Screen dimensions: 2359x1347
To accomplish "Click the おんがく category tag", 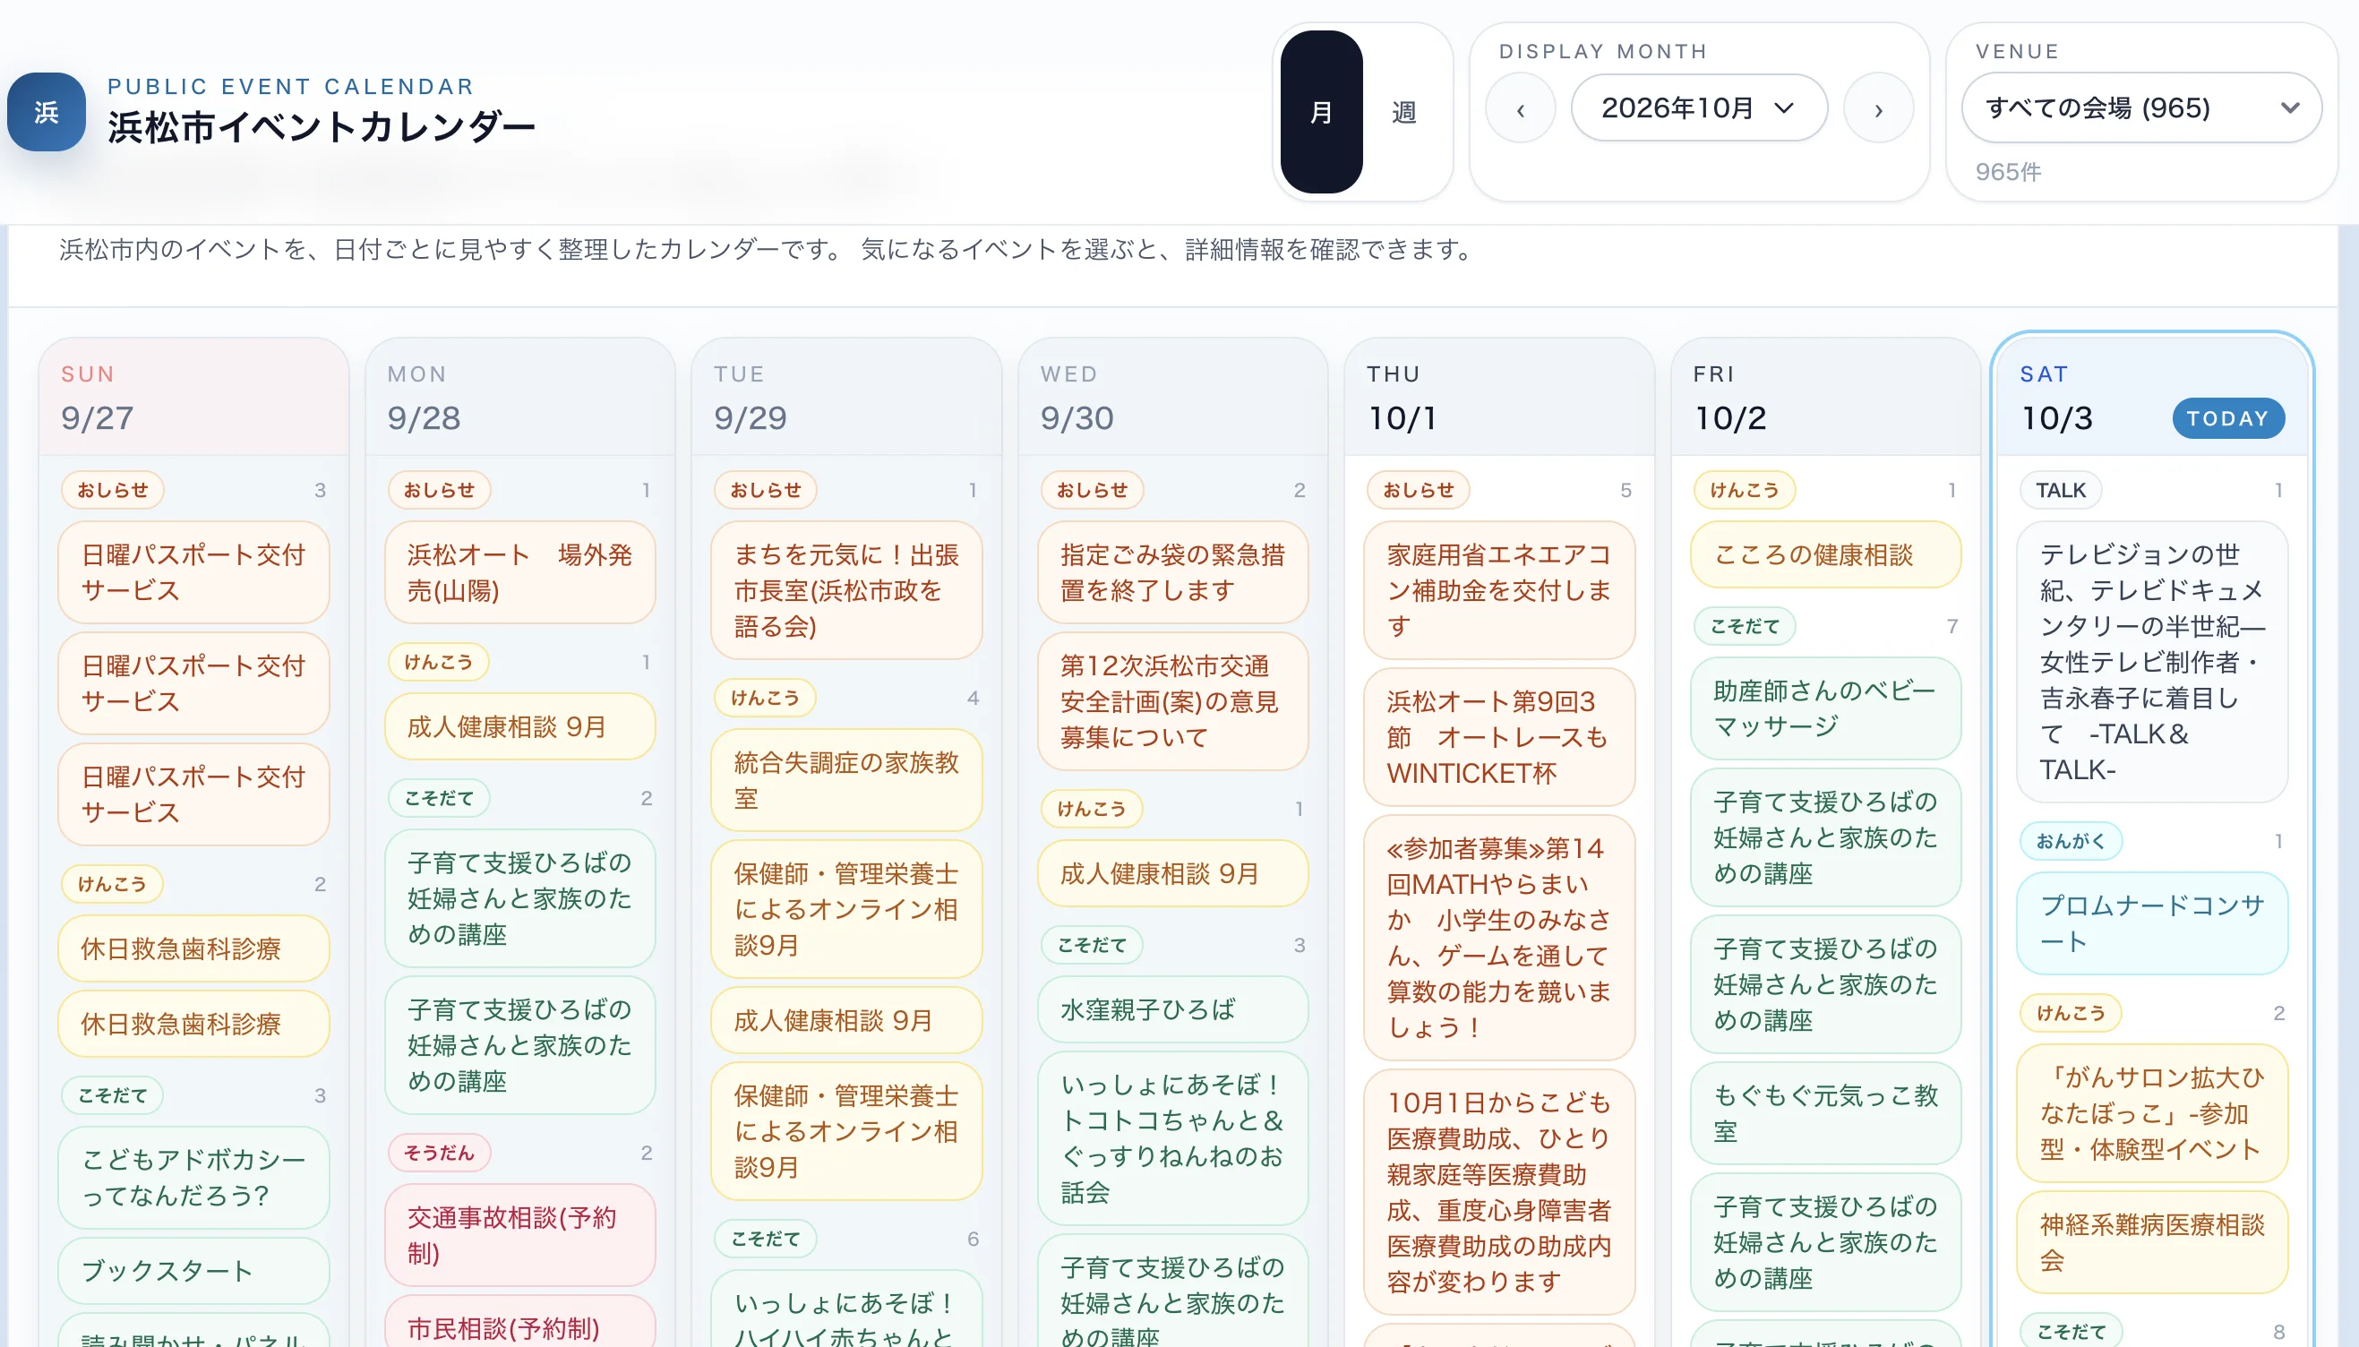I will pyautogui.click(x=2071, y=840).
